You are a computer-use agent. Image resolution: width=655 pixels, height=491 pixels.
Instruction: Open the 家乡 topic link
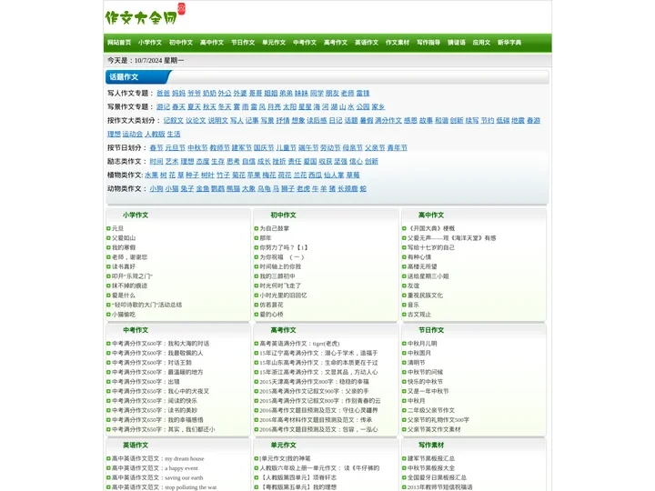tap(378, 107)
